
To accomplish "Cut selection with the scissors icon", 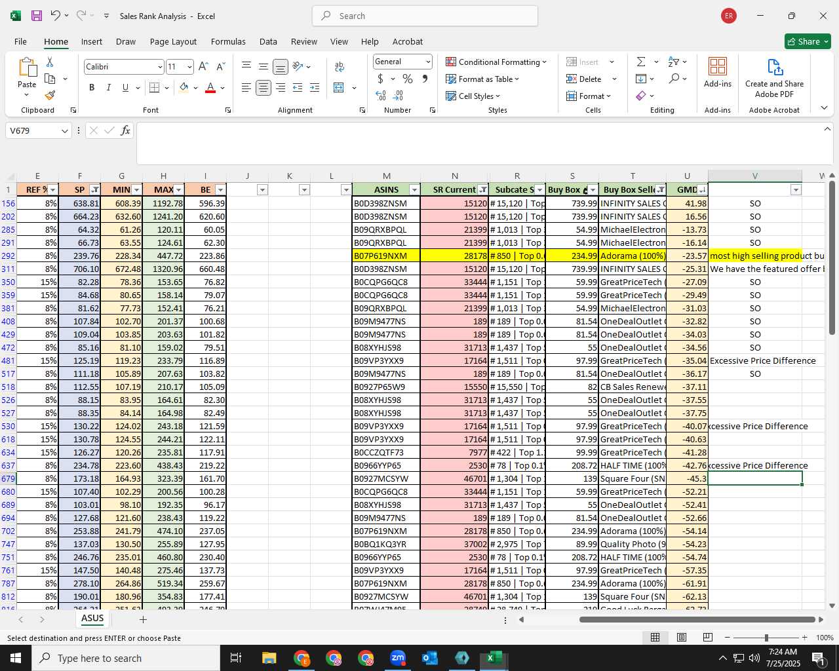I will [50, 62].
